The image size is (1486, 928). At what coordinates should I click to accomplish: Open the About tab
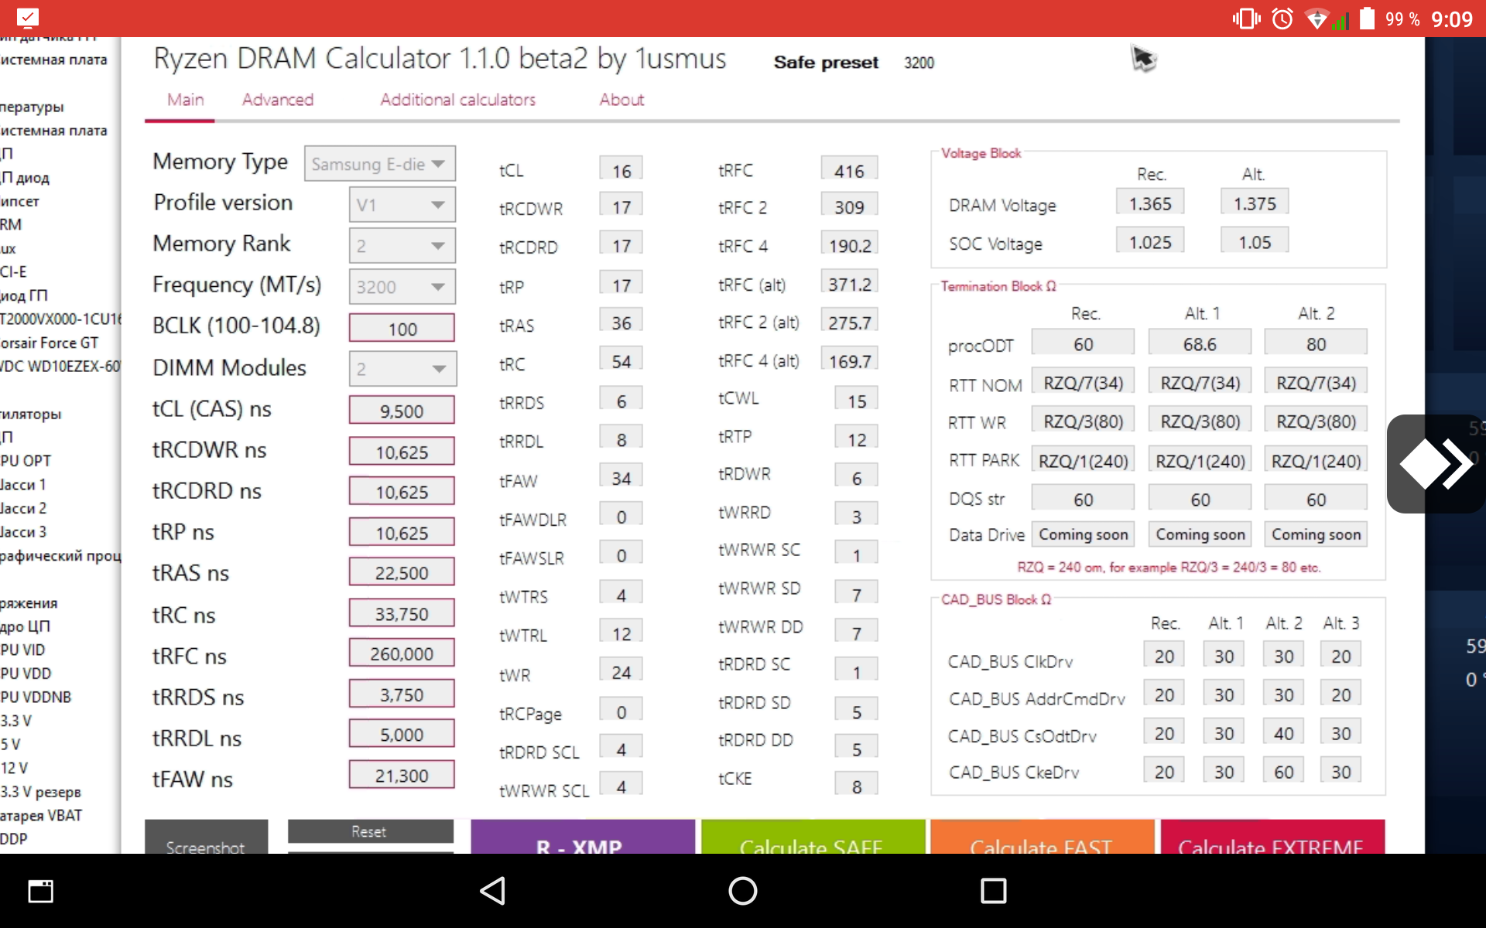click(621, 100)
